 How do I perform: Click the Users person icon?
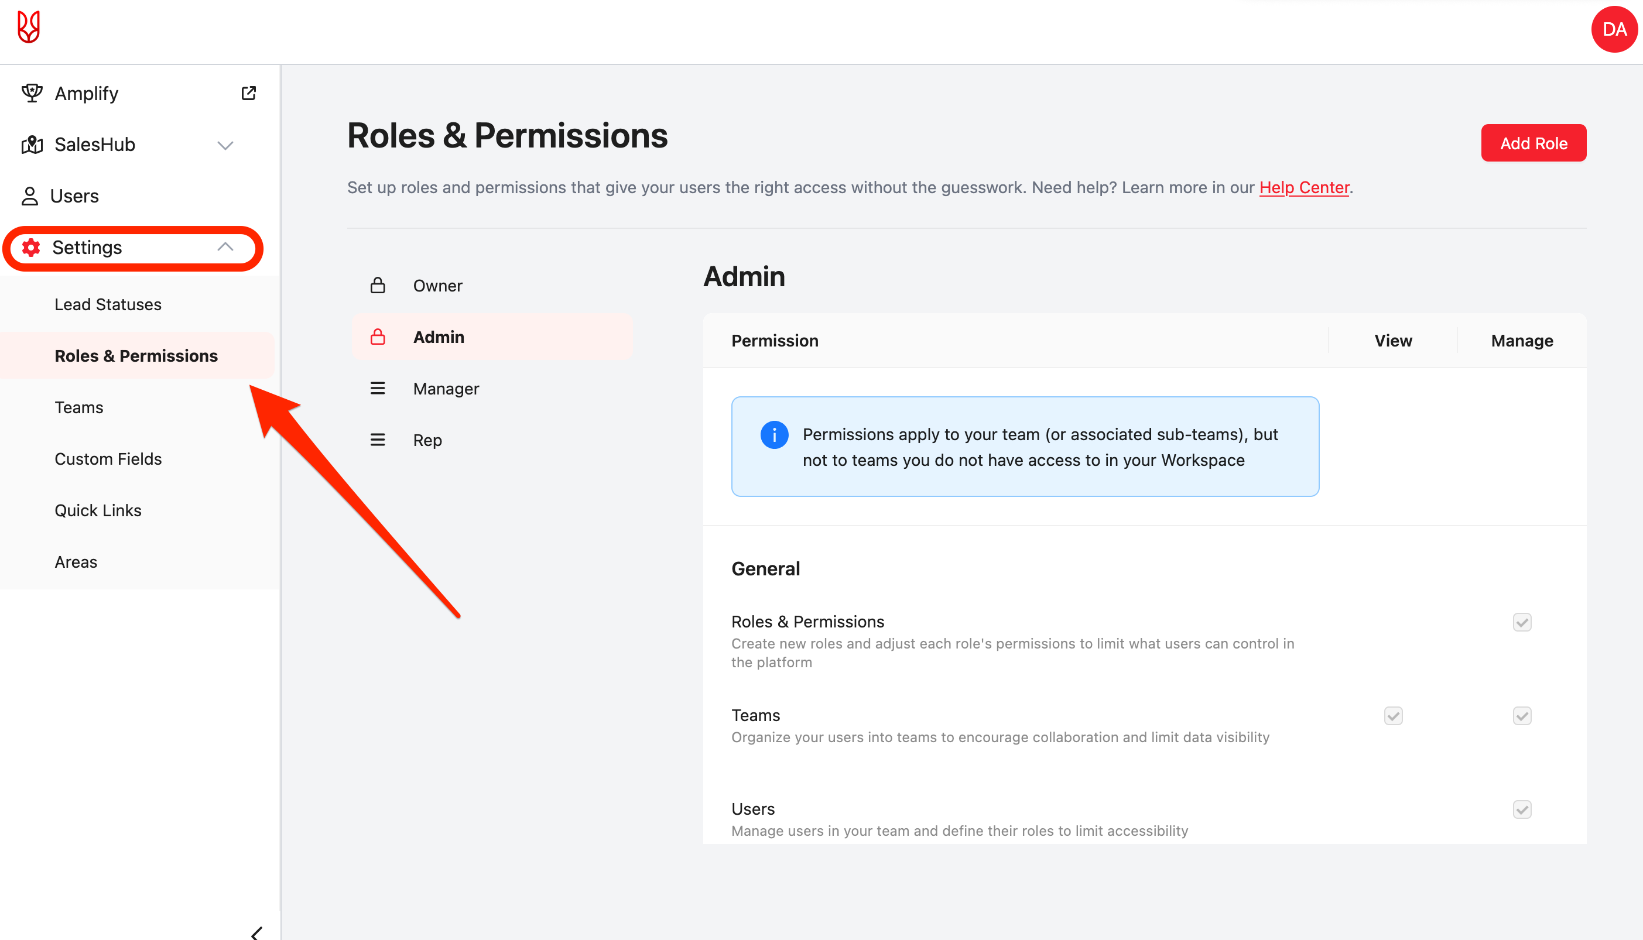tap(30, 196)
